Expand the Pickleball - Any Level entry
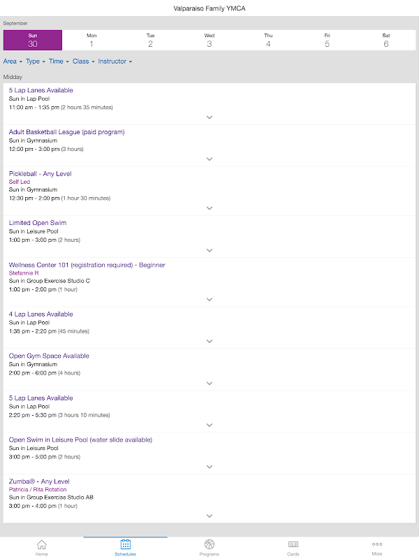This screenshot has width=419, height=559. click(209, 208)
